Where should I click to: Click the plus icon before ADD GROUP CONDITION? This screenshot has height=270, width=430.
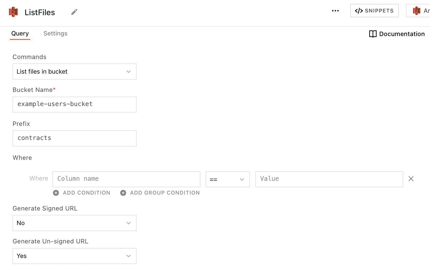[123, 193]
